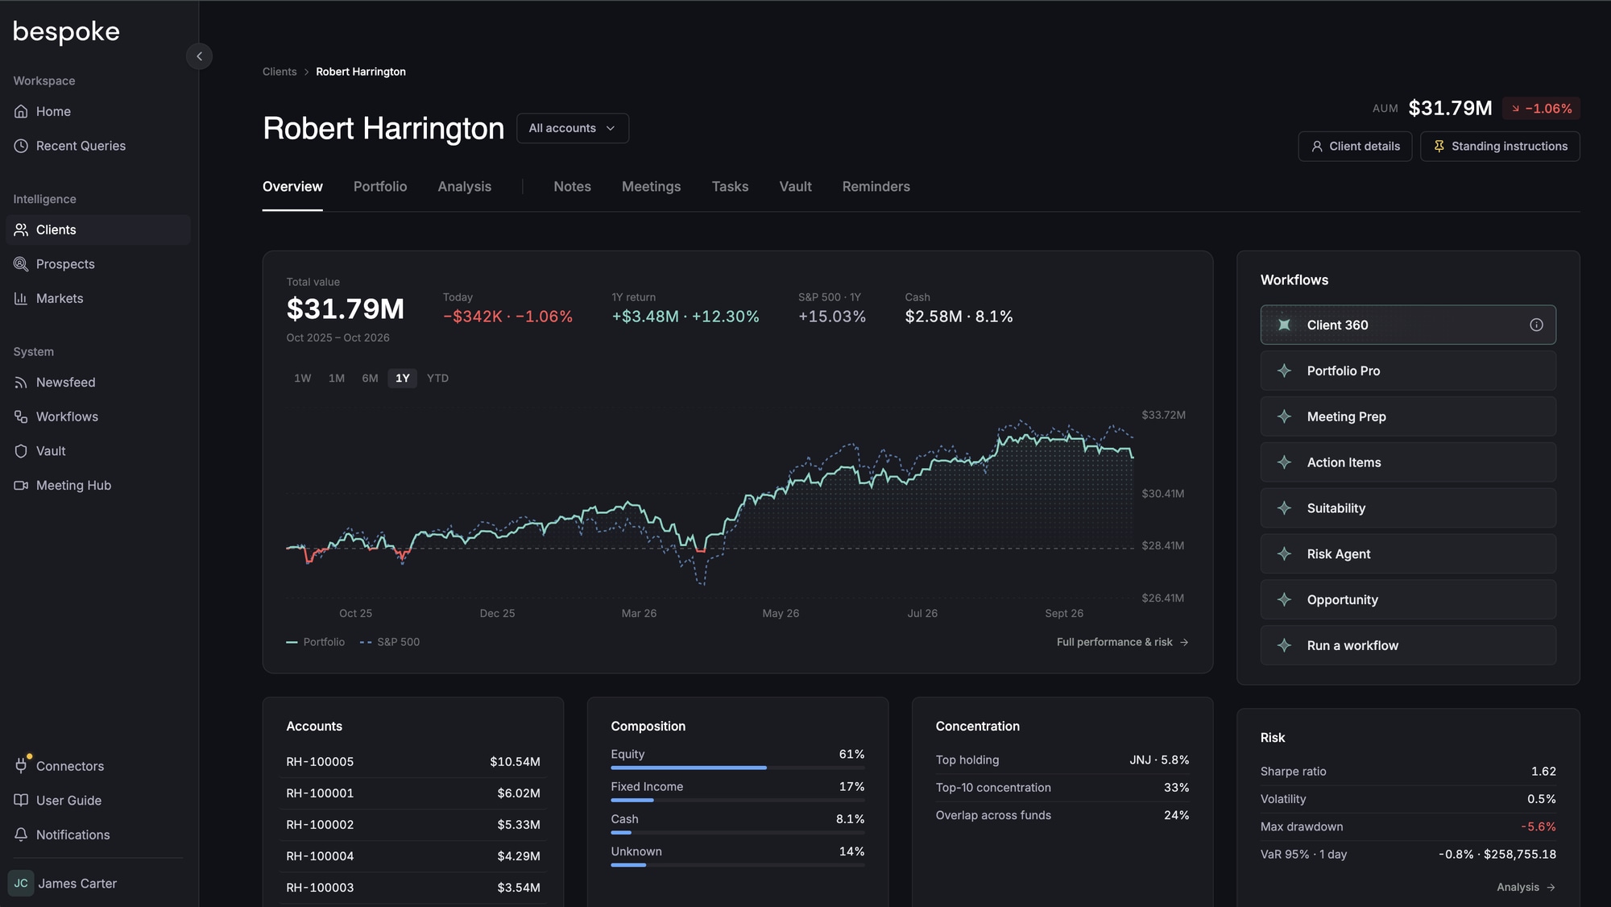1611x907 pixels.
Task: Click Full performance & risk link
Action: tap(1122, 642)
